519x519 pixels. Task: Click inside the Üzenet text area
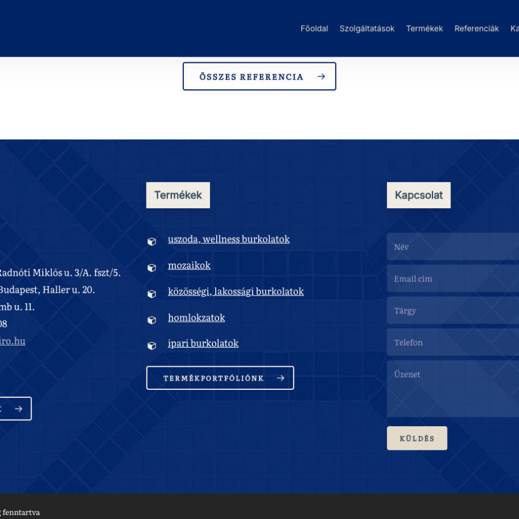453,389
